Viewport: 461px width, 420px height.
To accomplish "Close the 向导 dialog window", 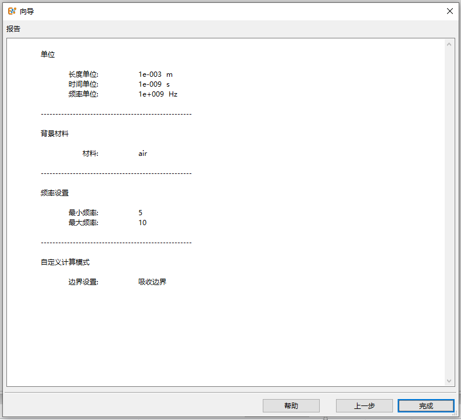I will point(449,11).
